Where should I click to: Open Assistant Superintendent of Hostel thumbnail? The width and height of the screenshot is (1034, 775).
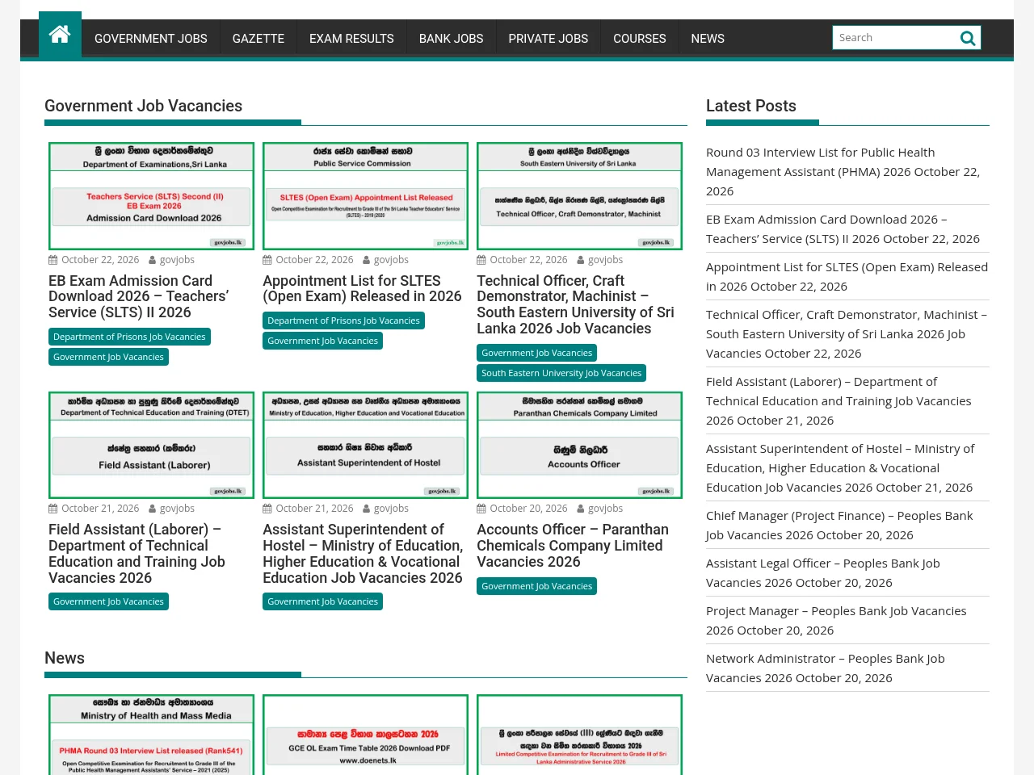click(x=365, y=445)
